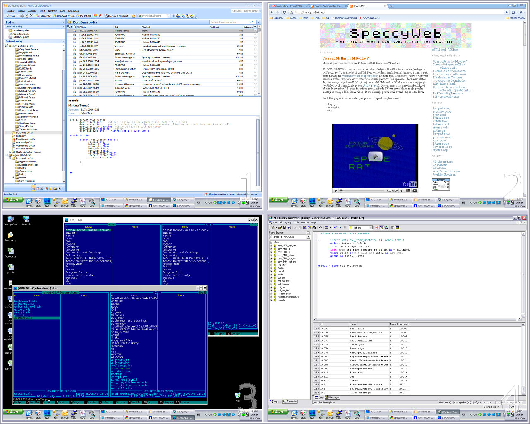The image size is (530, 424).
Task: Open the Všechny položky pošty dropdown
Action: pos(63,46)
